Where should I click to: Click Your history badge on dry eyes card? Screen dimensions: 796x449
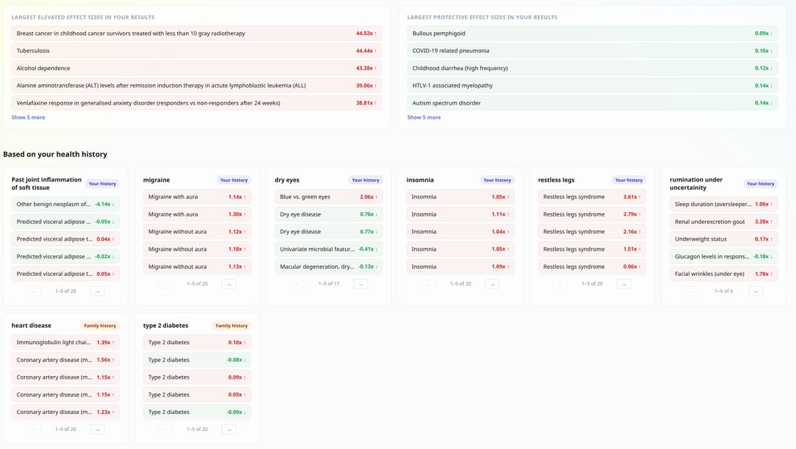click(x=365, y=180)
